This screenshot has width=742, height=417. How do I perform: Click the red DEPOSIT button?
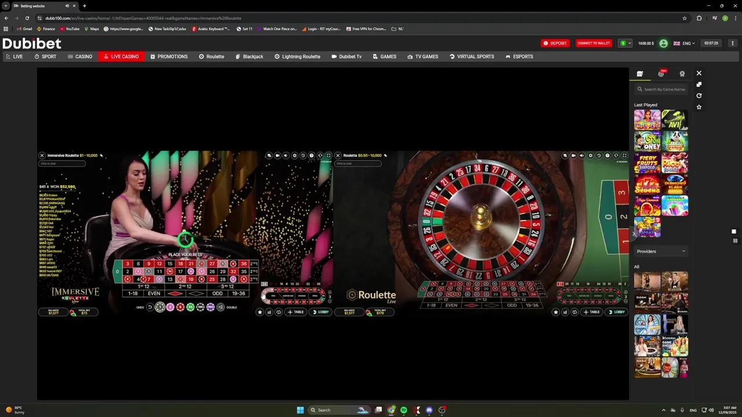pyautogui.click(x=555, y=43)
